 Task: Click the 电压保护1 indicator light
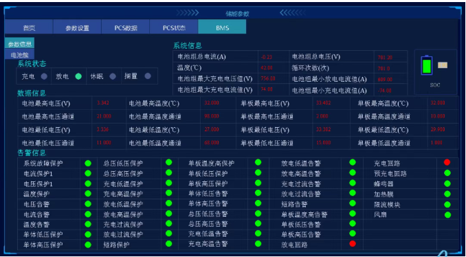coord(88,183)
